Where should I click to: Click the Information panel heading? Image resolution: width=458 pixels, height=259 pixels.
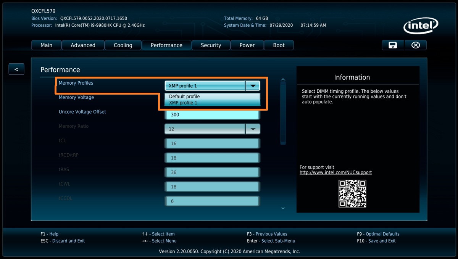[x=352, y=77]
